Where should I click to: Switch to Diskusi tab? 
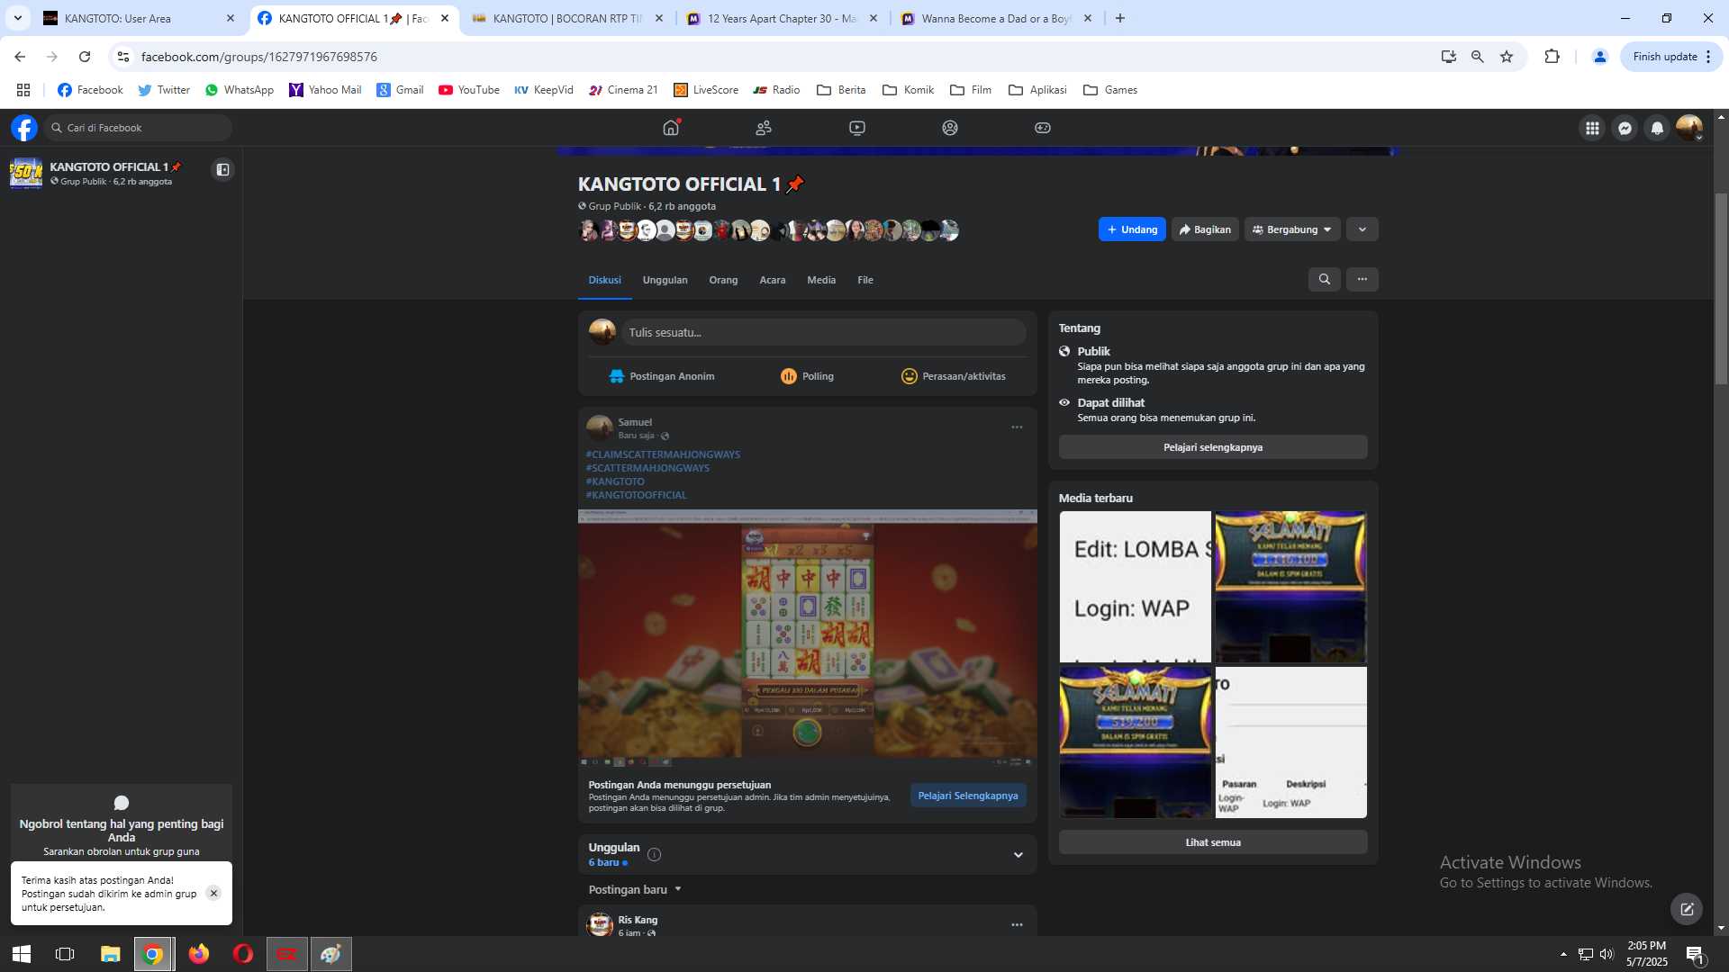[604, 280]
